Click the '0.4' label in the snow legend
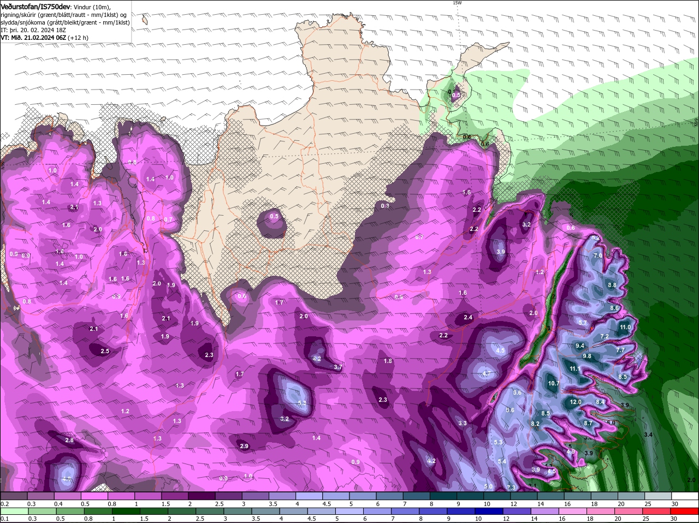Viewport: 699px width, 523px height. tap(58, 504)
